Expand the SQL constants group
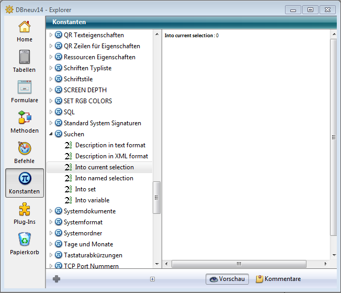This screenshot has width=341, height=293. pyautogui.click(x=51, y=112)
